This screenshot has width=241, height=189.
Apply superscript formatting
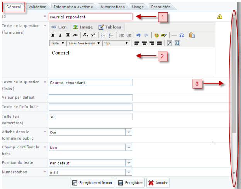[x=93, y=35]
